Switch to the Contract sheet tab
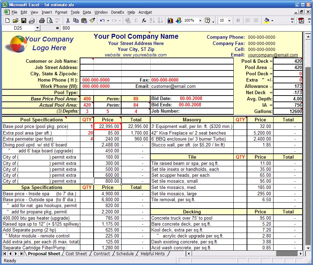 [x=102, y=253]
